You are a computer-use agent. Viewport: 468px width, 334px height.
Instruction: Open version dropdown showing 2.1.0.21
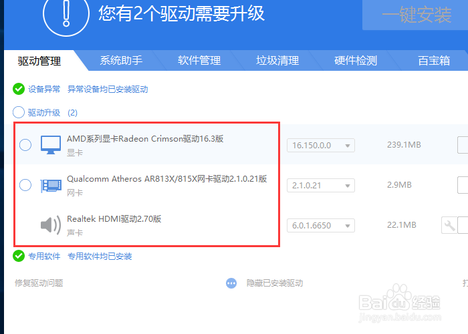click(321, 186)
